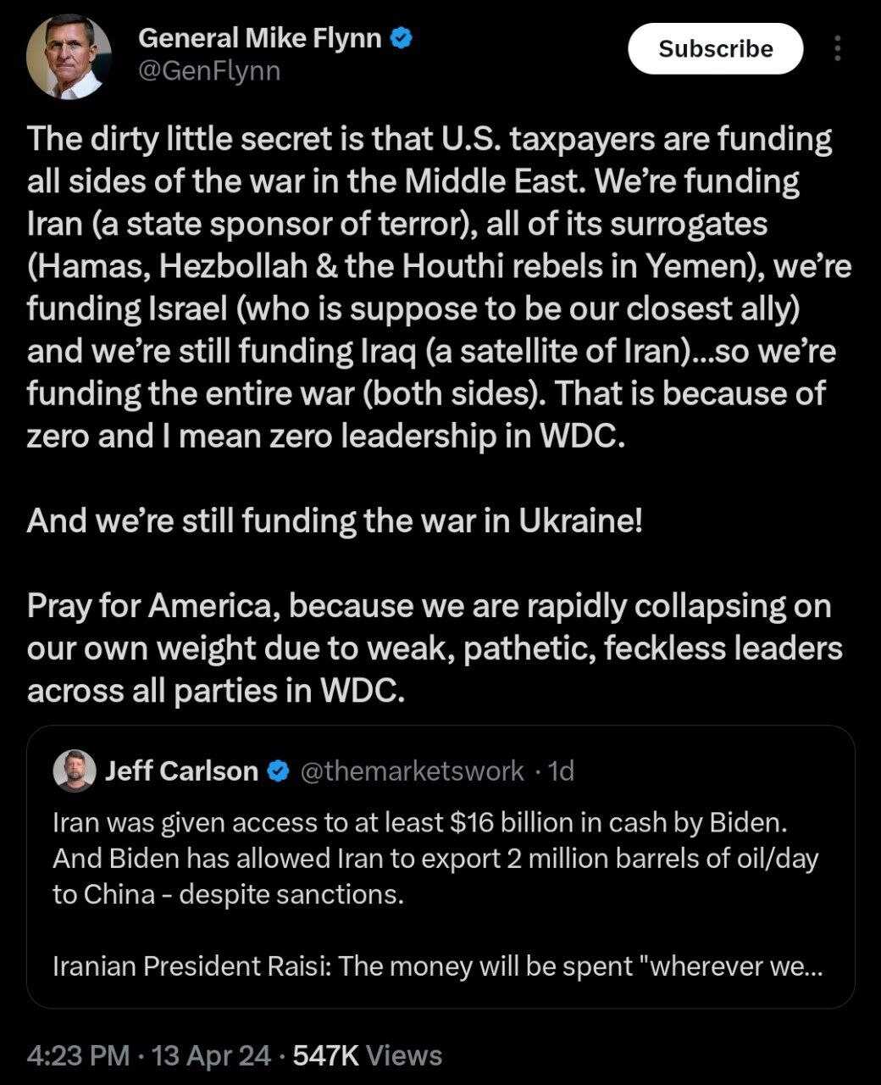
Task: Click the 4:23 PM post time
Action: point(78,1055)
